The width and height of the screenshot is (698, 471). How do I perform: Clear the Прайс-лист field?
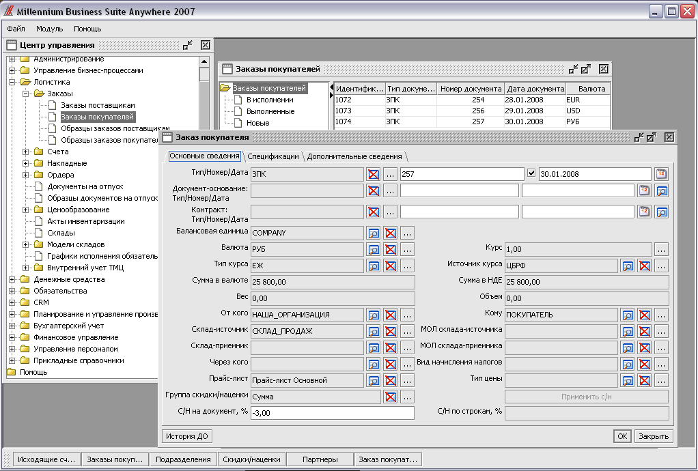(391, 381)
